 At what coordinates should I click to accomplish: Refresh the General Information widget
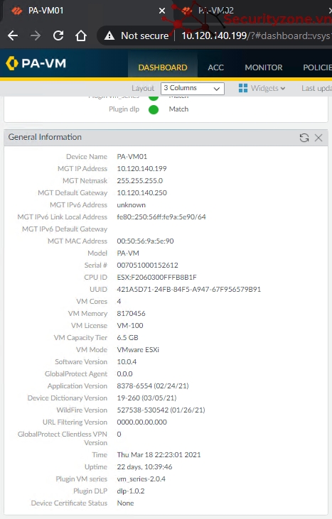pyautogui.click(x=304, y=138)
